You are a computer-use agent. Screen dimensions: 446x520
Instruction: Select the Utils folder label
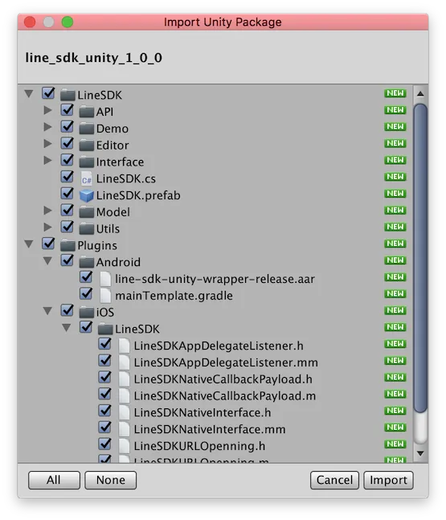pyautogui.click(x=108, y=228)
